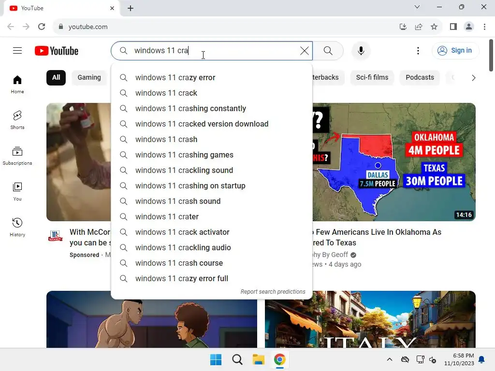The height and width of the screenshot is (371, 495).
Task: Choose suggestion 'windows 11 crashing games'
Action: coord(212,155)
